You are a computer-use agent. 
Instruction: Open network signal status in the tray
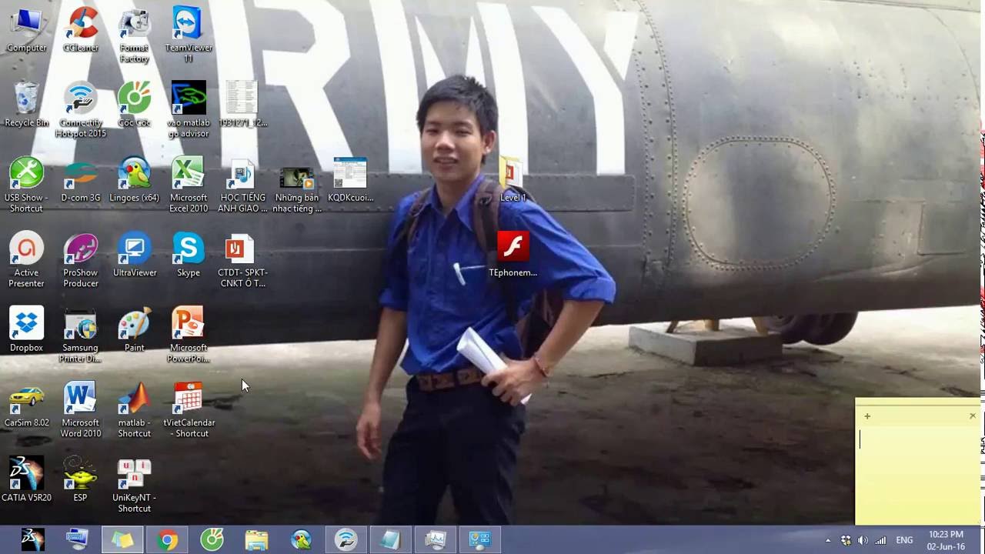coord(880,540)
